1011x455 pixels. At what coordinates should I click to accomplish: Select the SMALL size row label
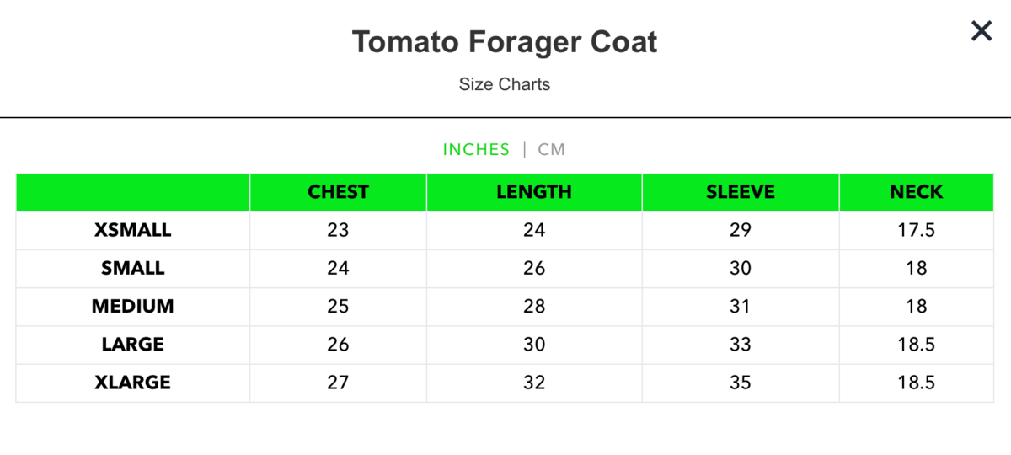click(133, 268)
